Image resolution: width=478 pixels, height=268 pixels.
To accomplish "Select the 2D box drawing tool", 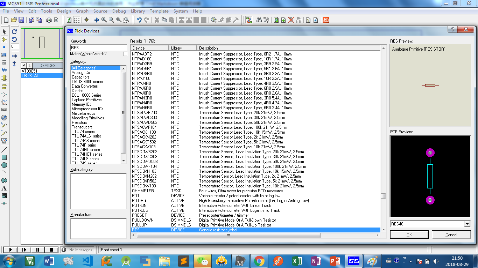I will (4, 157).
